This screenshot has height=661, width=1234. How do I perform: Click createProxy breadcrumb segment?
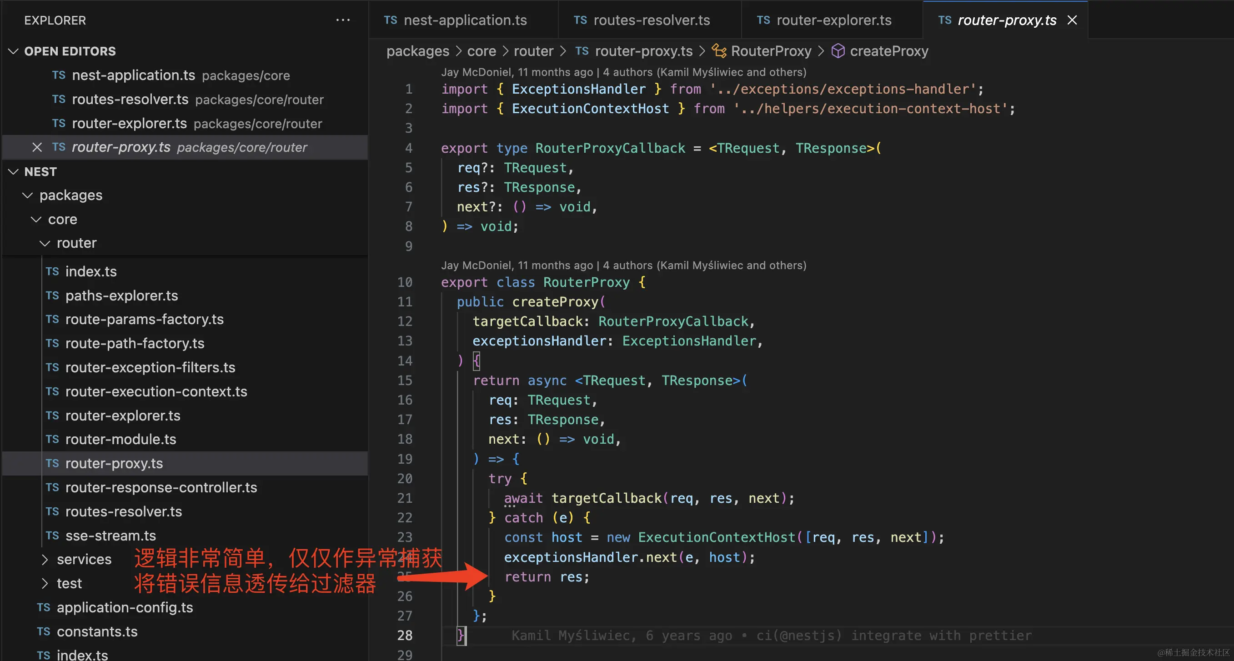click(888, 51)
